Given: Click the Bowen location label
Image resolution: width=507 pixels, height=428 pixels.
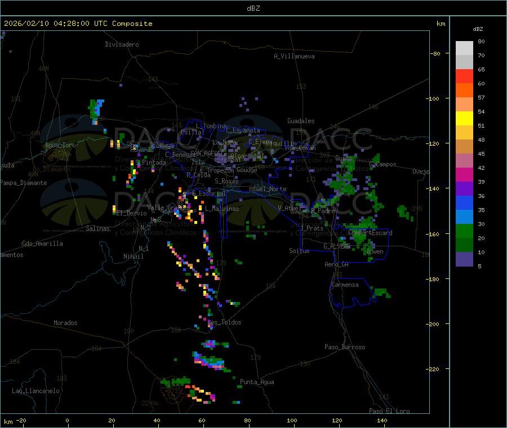Looking at the screenshot, I should coord(375,251).
